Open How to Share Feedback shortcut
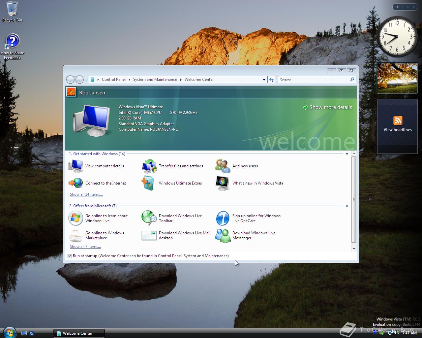The image size is (422, 338). click(x=12, y=47)
